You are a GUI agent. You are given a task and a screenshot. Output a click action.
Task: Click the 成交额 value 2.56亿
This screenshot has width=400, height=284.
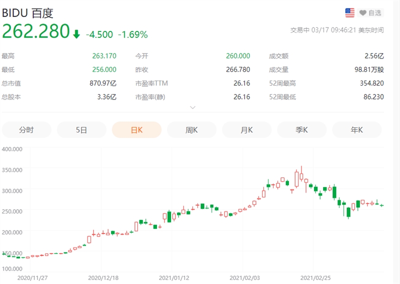374,56
